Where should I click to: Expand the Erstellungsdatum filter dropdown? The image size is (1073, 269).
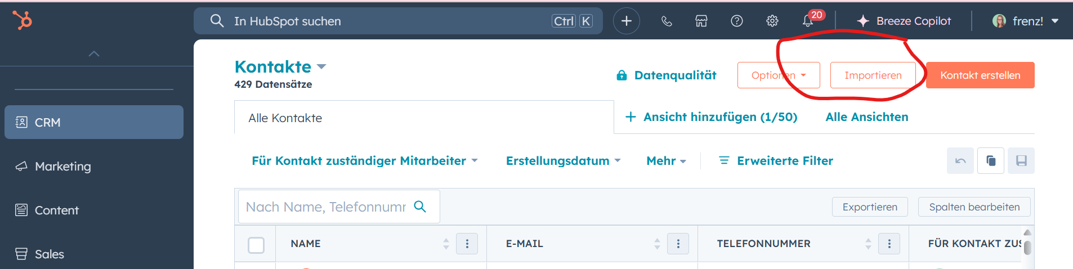(x=563, y=161)
